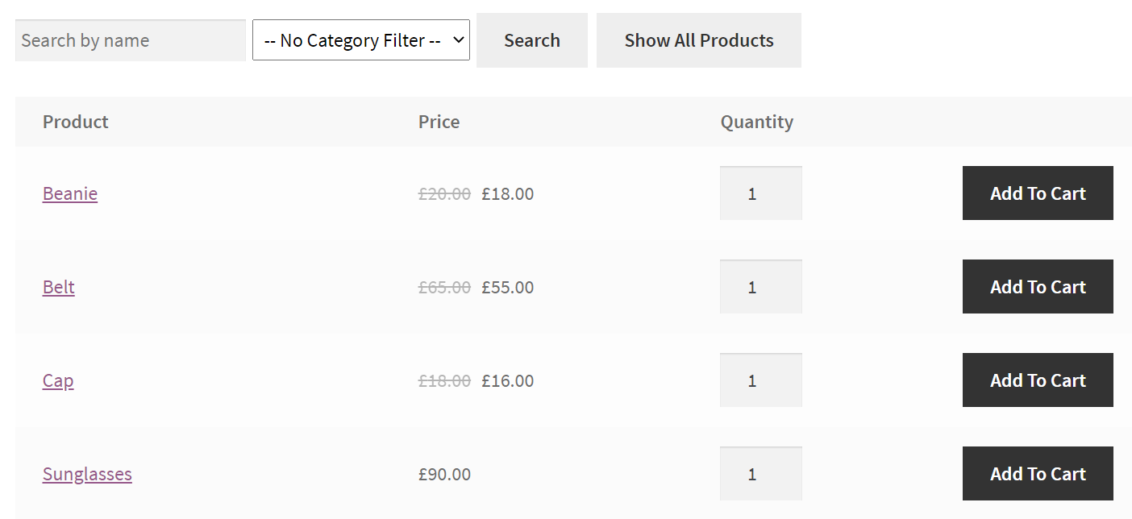Focus the Belt quantity field
This screenshot has height=519, width=1132.
pos(760,287)
